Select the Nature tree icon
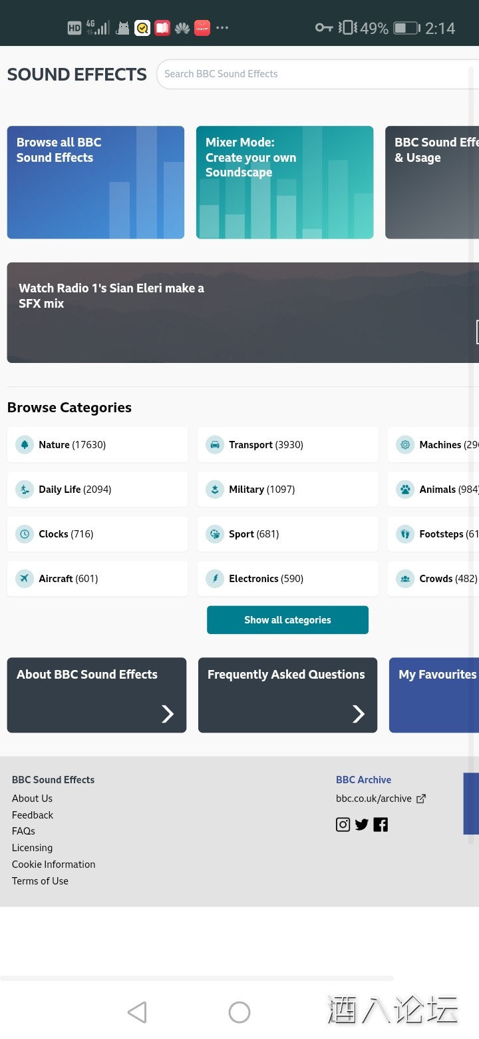Viewport: 479px width, 1039px height. tap(25, 445)
